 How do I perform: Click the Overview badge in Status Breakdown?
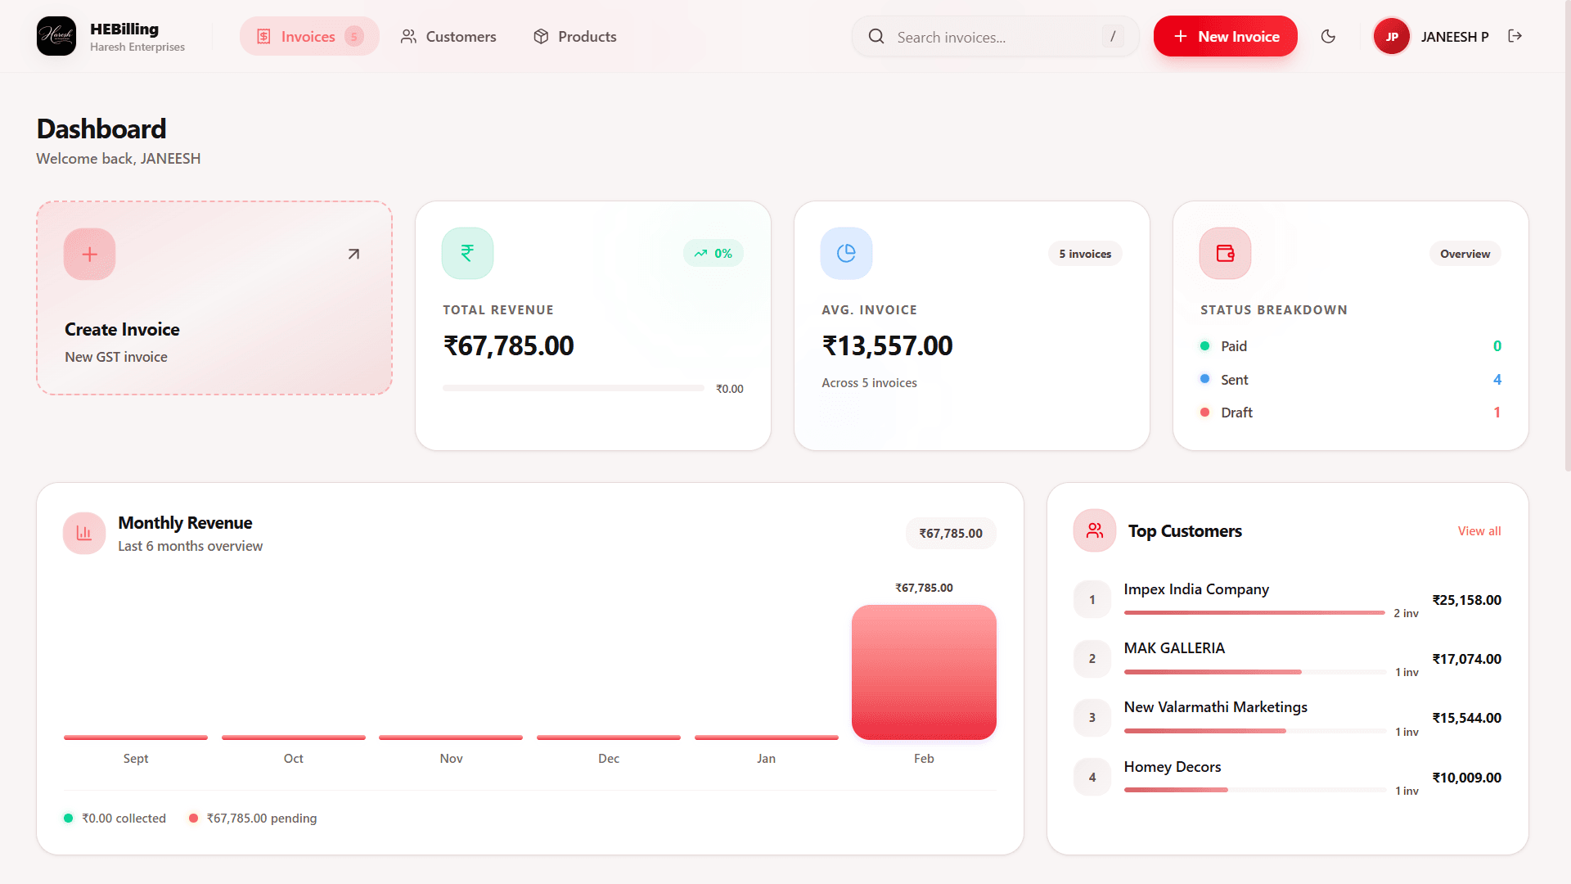click(1465, 254)
